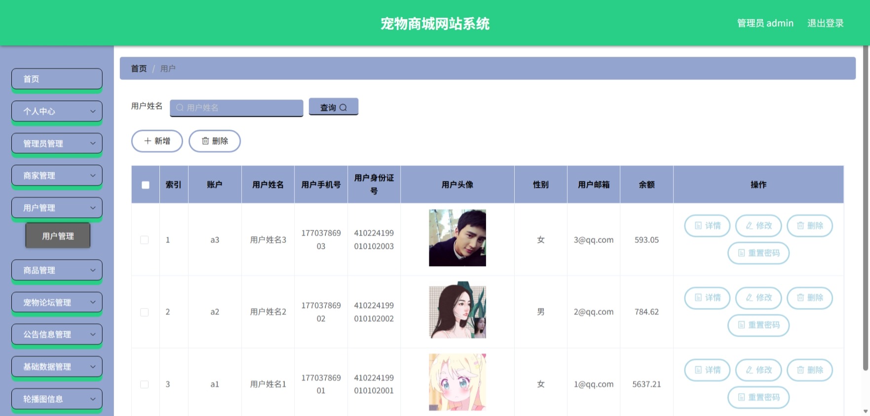Select the 用户管理 submenu item

58,236
